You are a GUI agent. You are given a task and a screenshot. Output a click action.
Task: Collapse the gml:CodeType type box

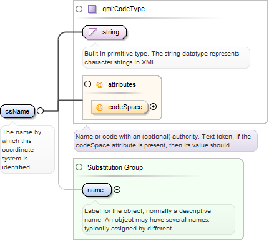point(79,9)
